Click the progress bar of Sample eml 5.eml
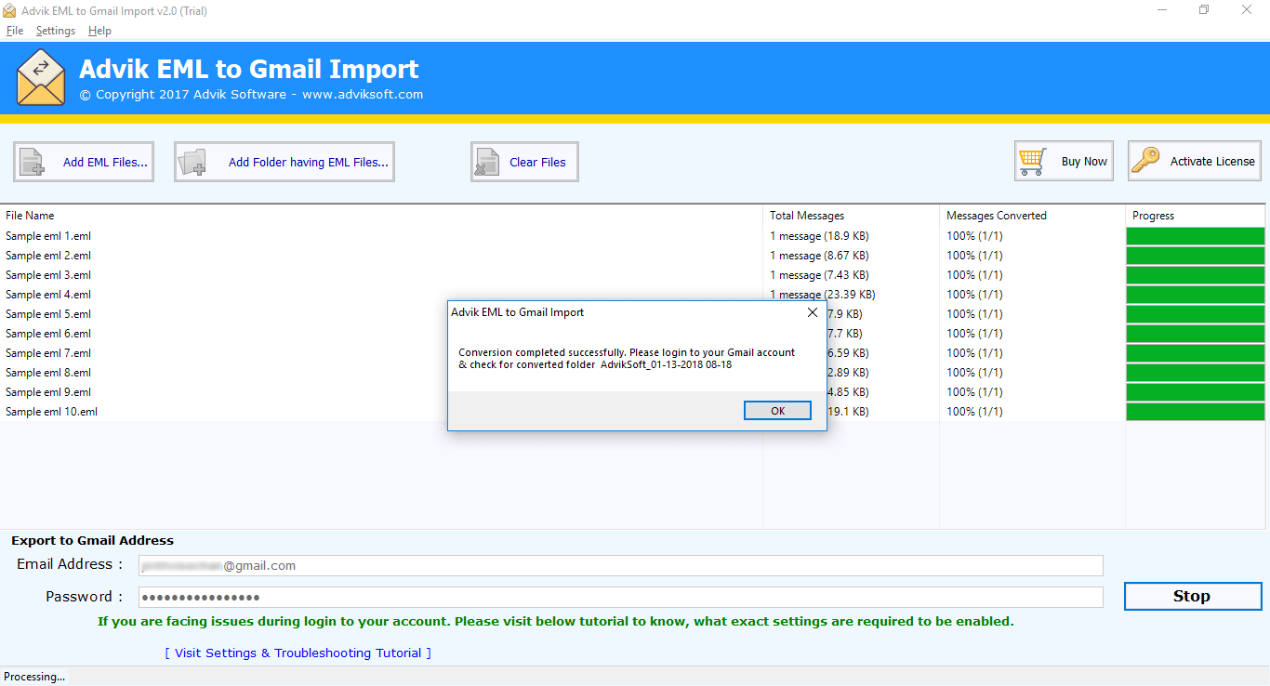The width and height of the screenshot is (1270, 686). 1196,314
